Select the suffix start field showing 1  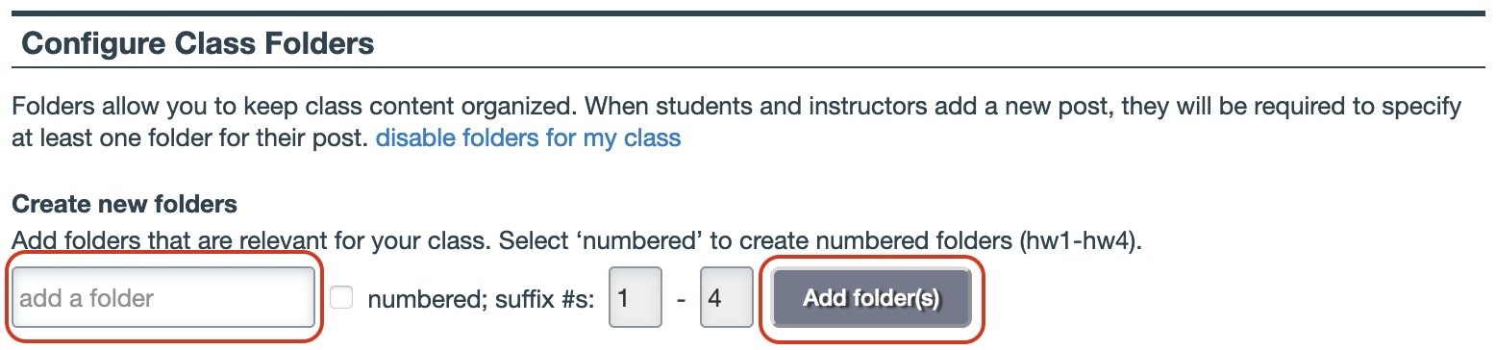coord(635,298)
